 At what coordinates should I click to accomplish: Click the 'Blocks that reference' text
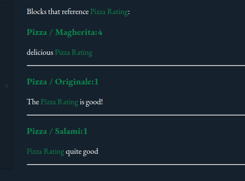click(x=58, y=12)
